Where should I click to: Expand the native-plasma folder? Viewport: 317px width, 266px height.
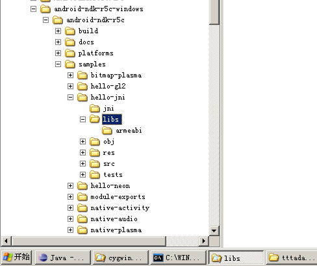pyautogui.click(x=70, y=230)
